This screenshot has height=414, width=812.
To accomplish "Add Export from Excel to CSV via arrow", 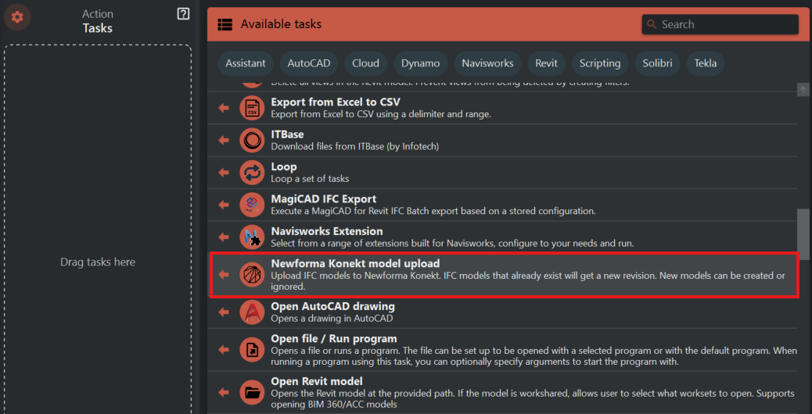I will tap(224, 108).
